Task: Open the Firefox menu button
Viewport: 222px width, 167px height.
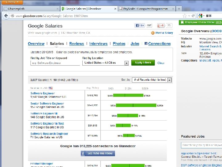Action: point(12,2)
